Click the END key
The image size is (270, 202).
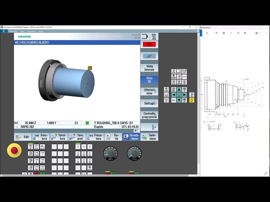[x=174, y=100]
